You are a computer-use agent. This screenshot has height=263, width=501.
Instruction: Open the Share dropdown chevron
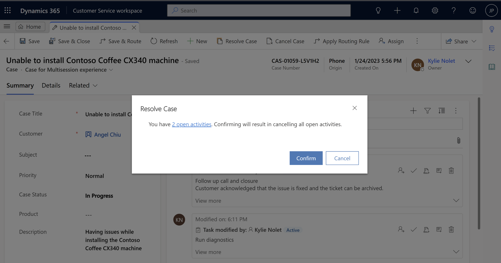474,41
